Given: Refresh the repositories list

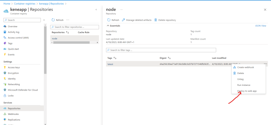Looking at the screenshot, I should click(58, 20).
